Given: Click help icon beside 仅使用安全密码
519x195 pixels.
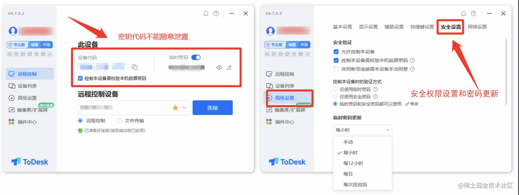Looking at the screenshot, I should coord(376,97).
